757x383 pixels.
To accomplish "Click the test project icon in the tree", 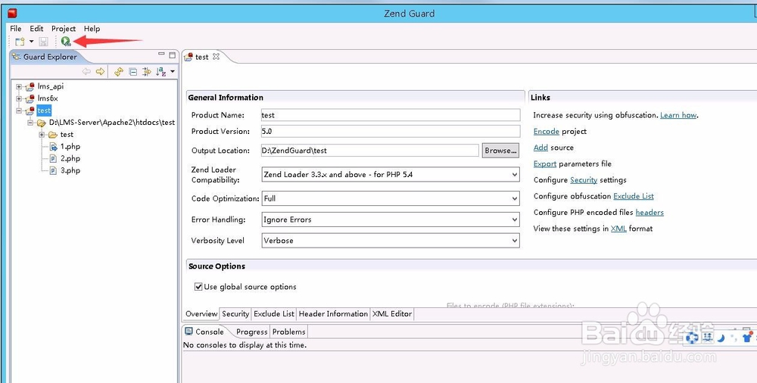I will (30, 111).
